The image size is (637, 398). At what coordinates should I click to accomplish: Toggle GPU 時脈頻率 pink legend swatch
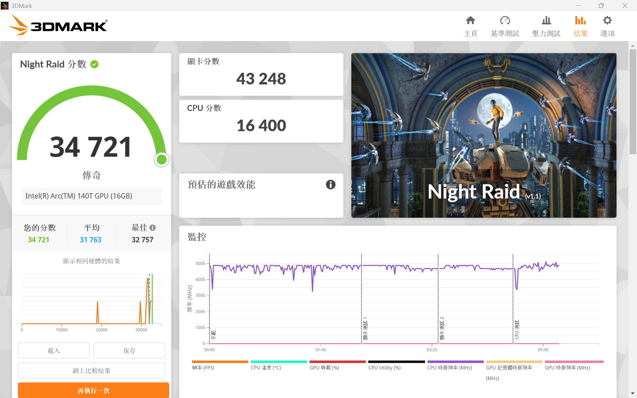[574, 362]
